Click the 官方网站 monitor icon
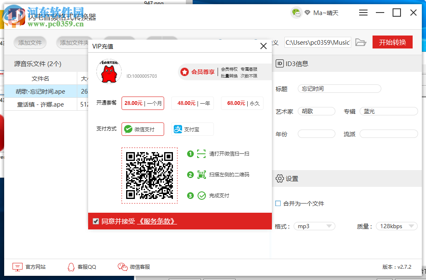This screenshot has width=426, height=280. 18,267
